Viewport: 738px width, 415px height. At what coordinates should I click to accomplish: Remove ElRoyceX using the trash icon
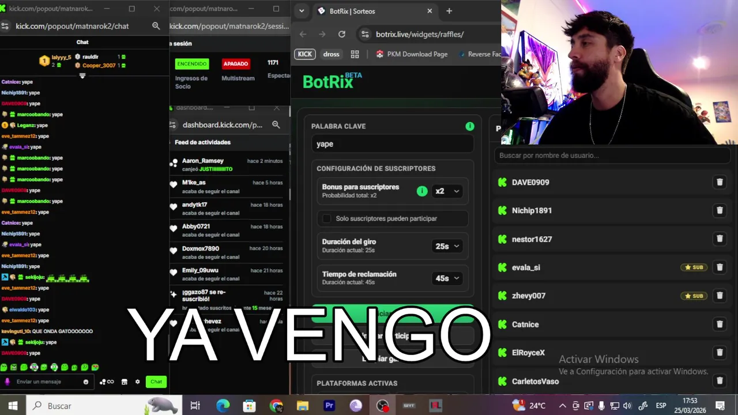[720, 352]
